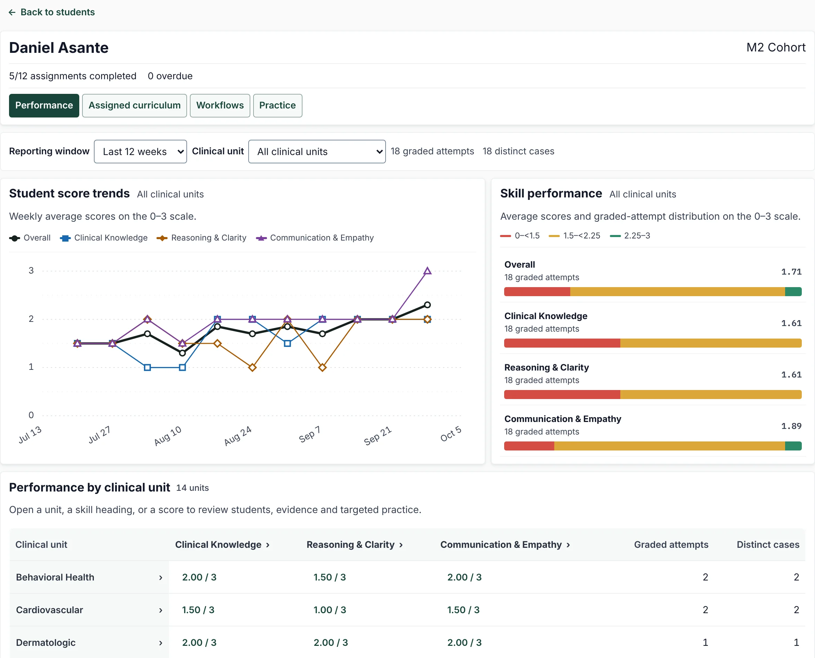Click chevron next to Clinical Knowledge column header
This screenshot has height=658, width=815.
tap(268, 545)
